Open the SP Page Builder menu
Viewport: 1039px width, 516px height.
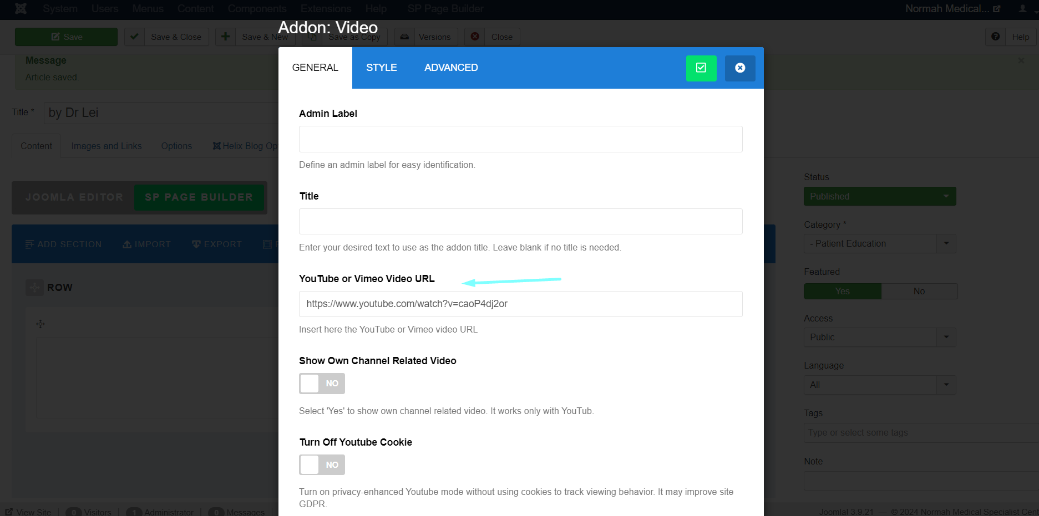[x=445, y=9]
